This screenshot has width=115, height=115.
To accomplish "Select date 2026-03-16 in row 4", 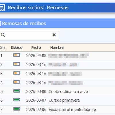I will [36, 83].
